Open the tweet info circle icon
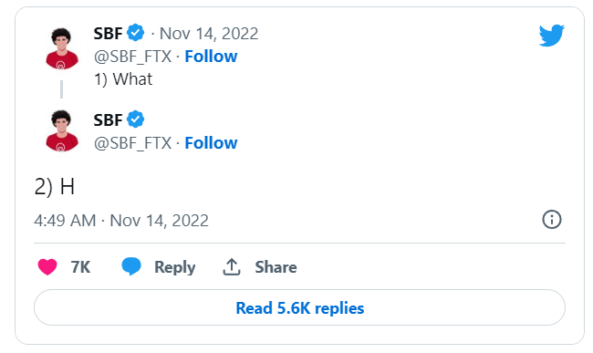The height and width of the screenshot is (353, 593). pos(552,220)
